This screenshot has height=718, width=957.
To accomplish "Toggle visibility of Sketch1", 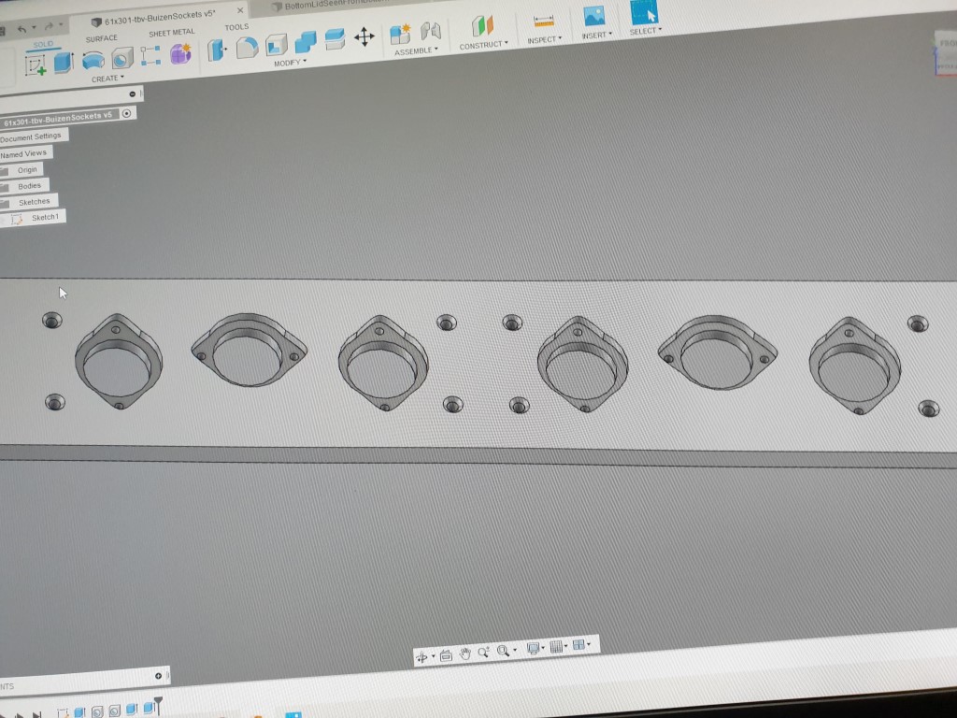I will [4, 221].
